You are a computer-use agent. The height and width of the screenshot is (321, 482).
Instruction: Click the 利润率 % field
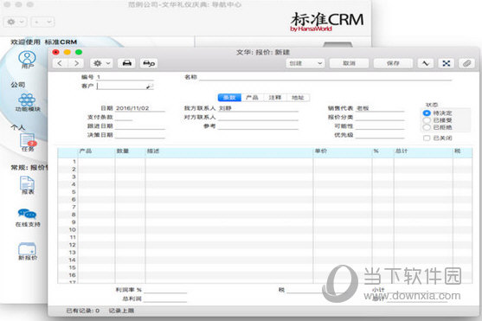[x=165, y=290]
